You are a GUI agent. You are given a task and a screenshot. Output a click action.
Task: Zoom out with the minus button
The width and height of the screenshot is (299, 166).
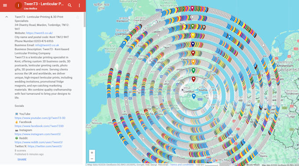[x=92, y=159]
